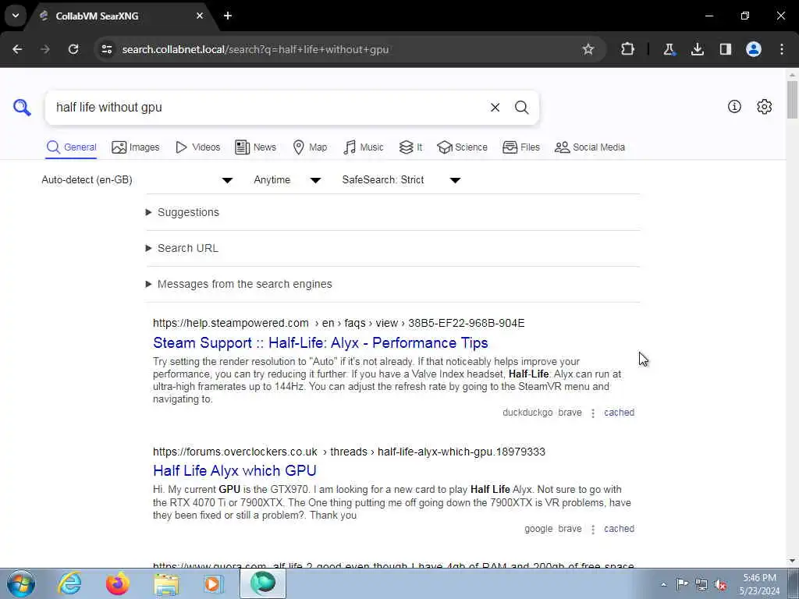The width and height of the screenshot is (799, 599).
Task: Switch to the Videos tab
Action: [197, 147]
